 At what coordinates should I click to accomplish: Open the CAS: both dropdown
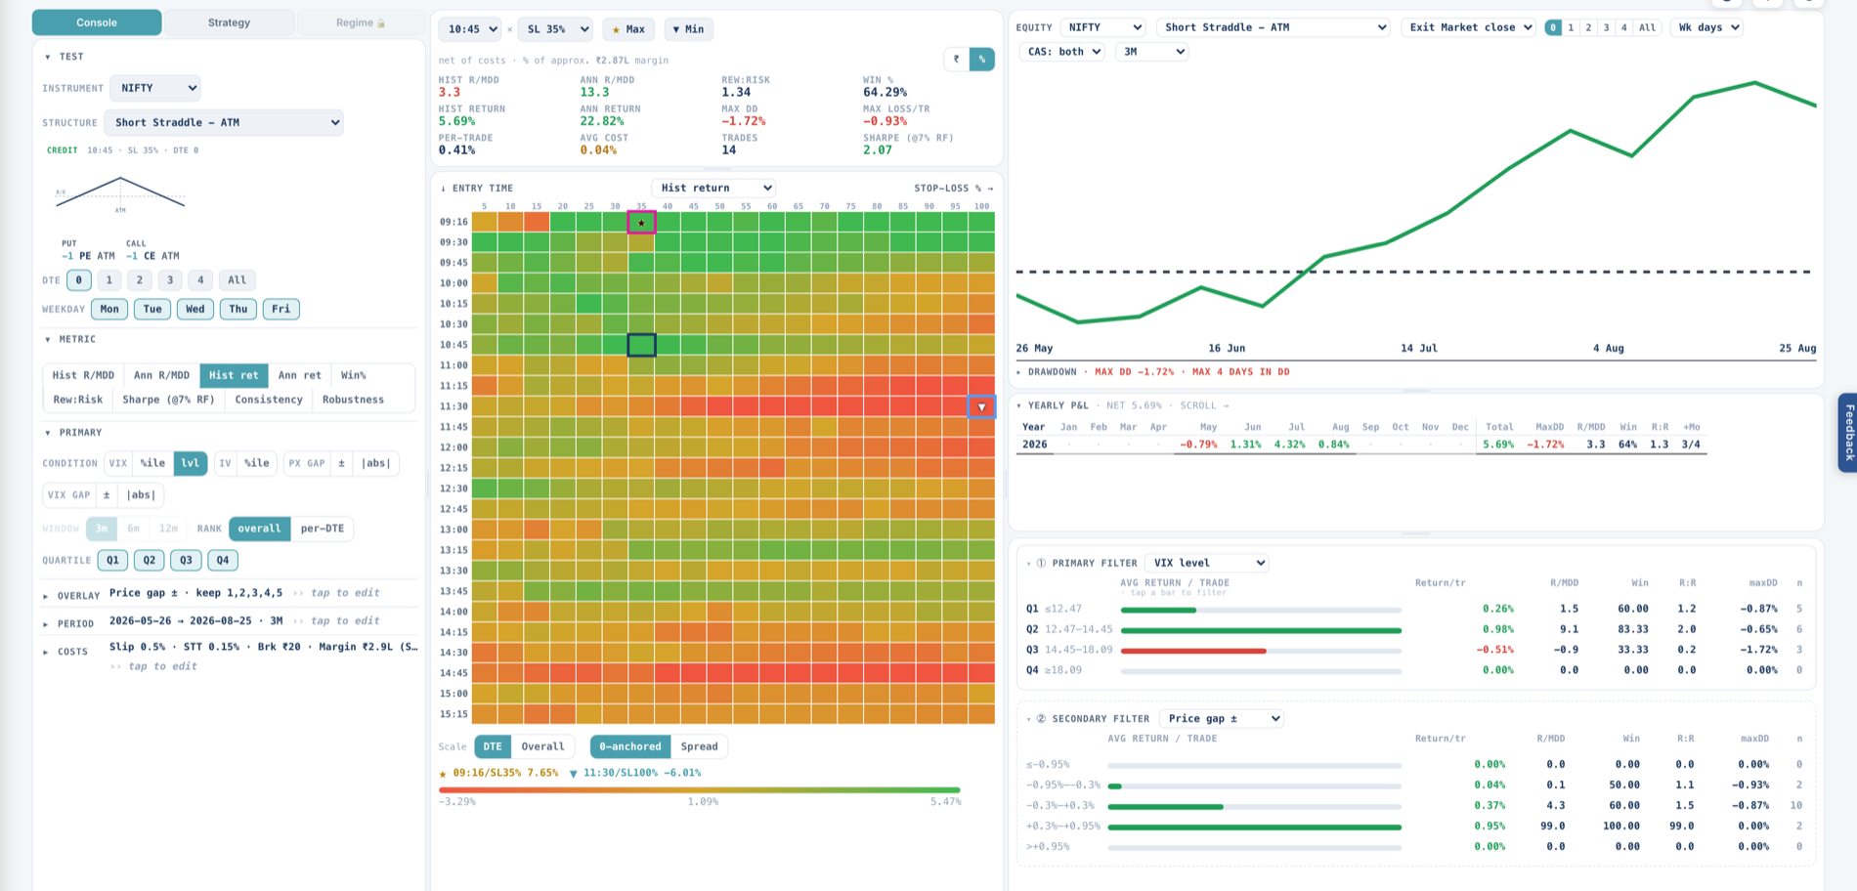(x=1062, y=52)
